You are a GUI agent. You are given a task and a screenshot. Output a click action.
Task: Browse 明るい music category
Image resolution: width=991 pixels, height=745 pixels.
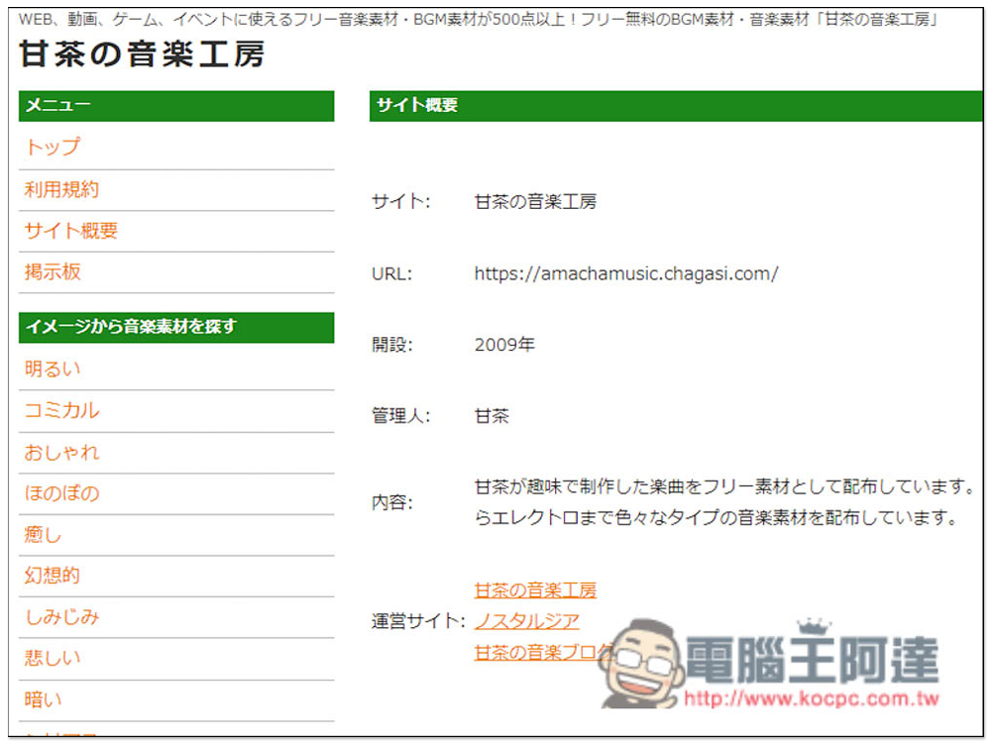(53, 369)
